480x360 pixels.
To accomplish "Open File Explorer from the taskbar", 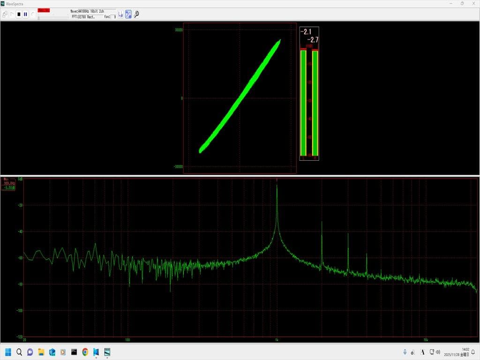I will click(41, 352).
